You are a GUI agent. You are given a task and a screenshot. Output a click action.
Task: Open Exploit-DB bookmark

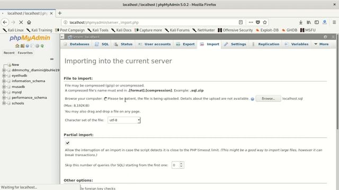(x=267, y=30)
